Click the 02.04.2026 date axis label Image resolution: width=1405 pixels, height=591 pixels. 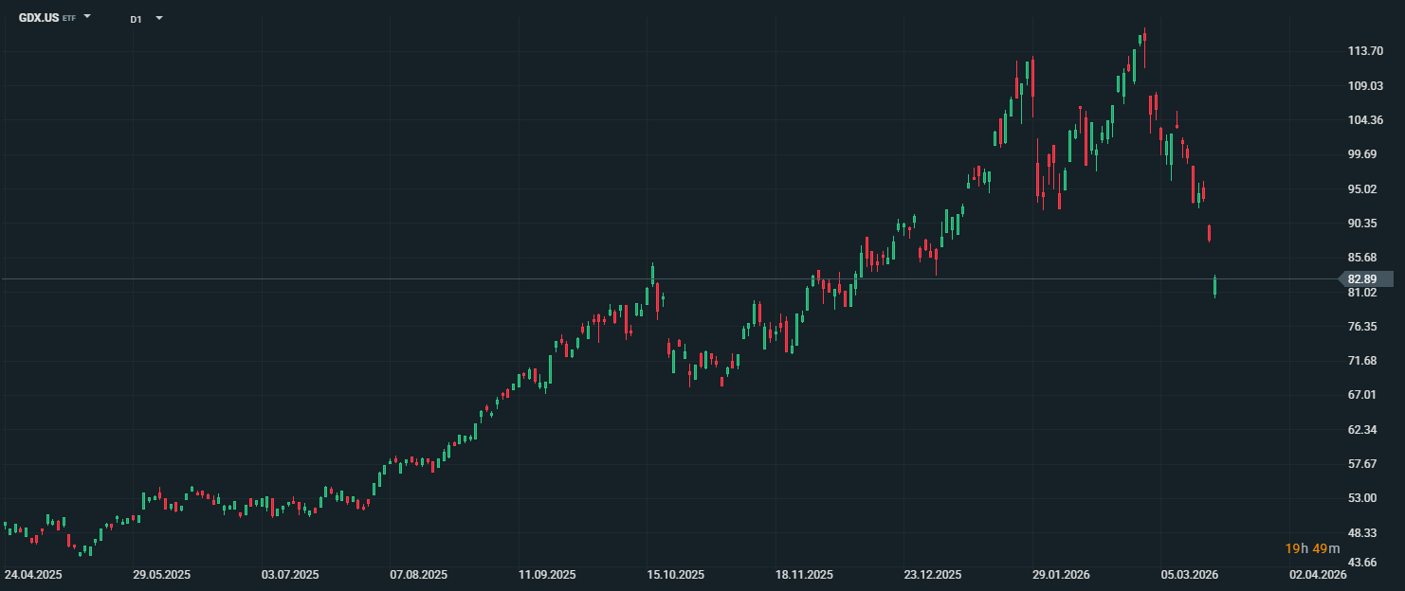[x=1318, y=575]
